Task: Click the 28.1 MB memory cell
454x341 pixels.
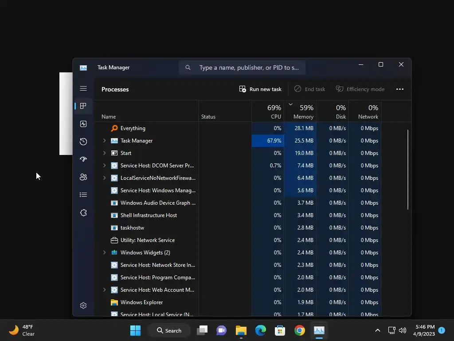Action: pos(300,128)
